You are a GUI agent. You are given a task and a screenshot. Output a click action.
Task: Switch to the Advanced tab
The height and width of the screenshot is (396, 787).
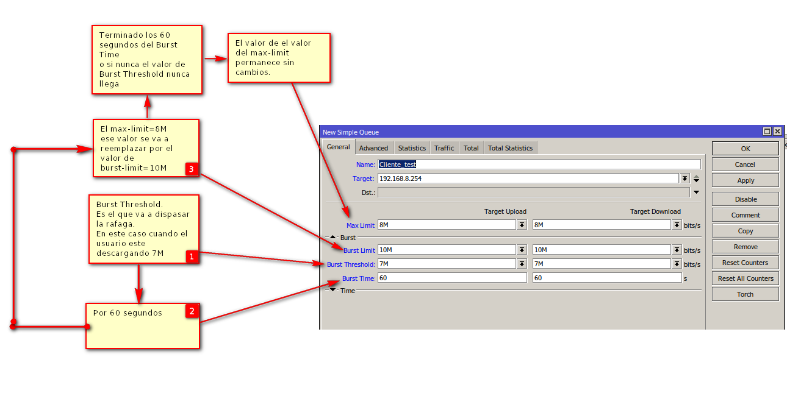click(373, 148)
